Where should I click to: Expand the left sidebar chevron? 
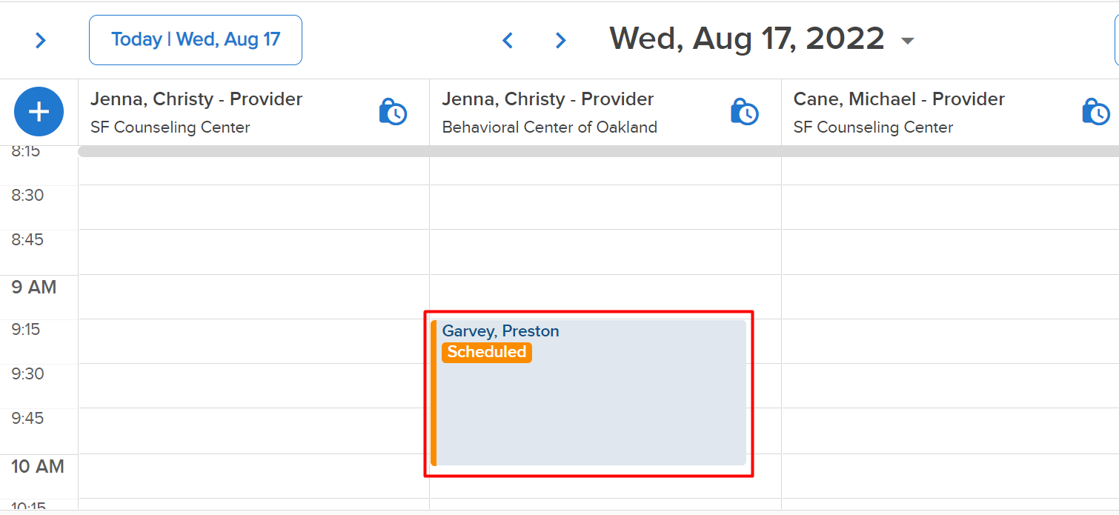tap(41, 40)
